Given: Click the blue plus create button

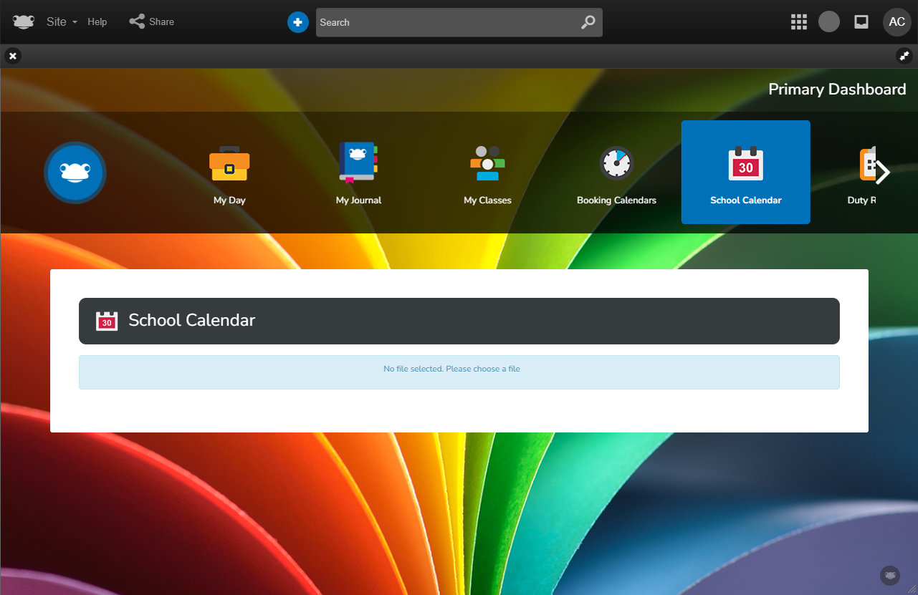Looking at the screenshot, I should click(297, 22).
